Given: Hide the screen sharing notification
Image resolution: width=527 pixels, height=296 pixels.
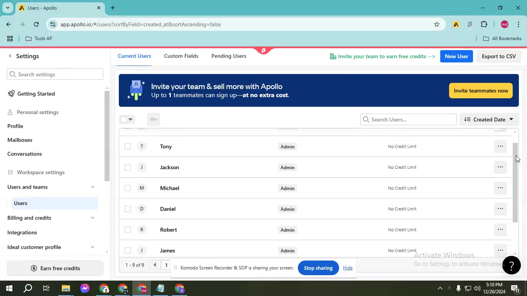Looking at the screenshot, I should click(x=348, y=268).
